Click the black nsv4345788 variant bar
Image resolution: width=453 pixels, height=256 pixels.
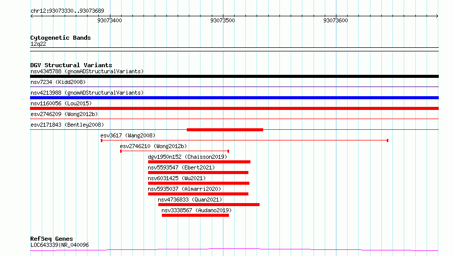(234, 76)
